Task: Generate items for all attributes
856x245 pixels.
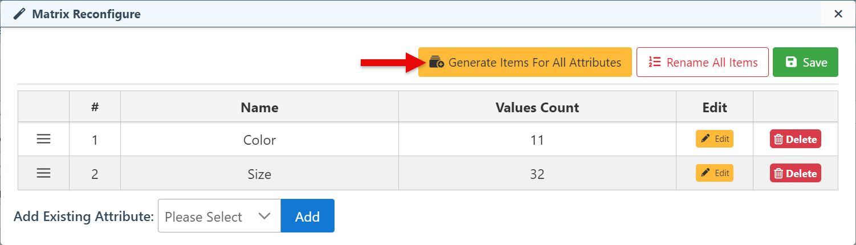Action: coord(525,62)
